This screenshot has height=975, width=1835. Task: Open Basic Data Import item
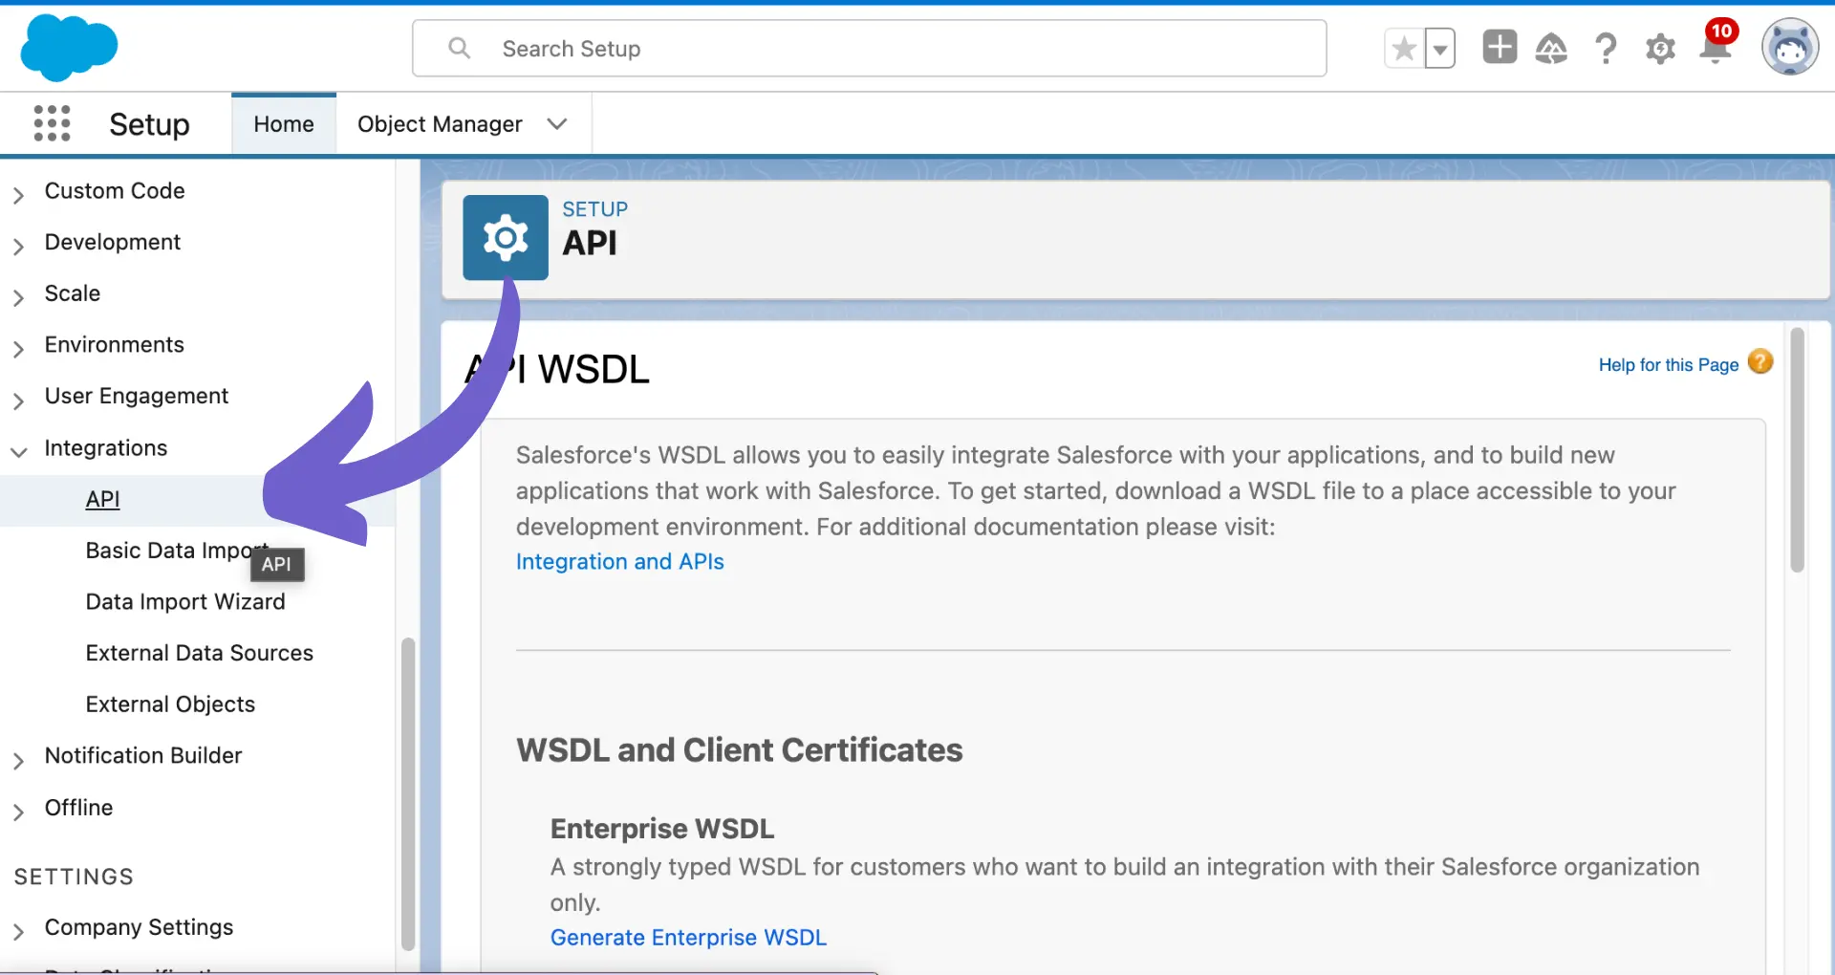coord(177,551)
